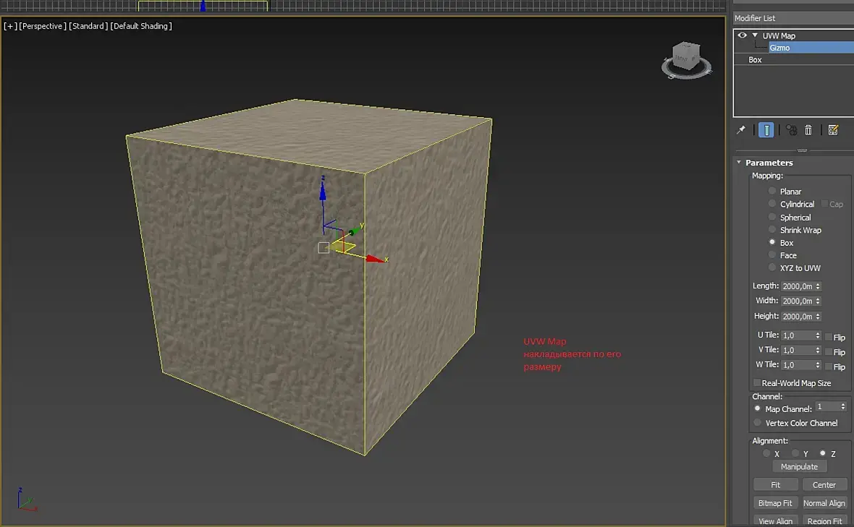Click the pin stack icon
This screenshot has height=527, width=854.
(x=740, y=130)
